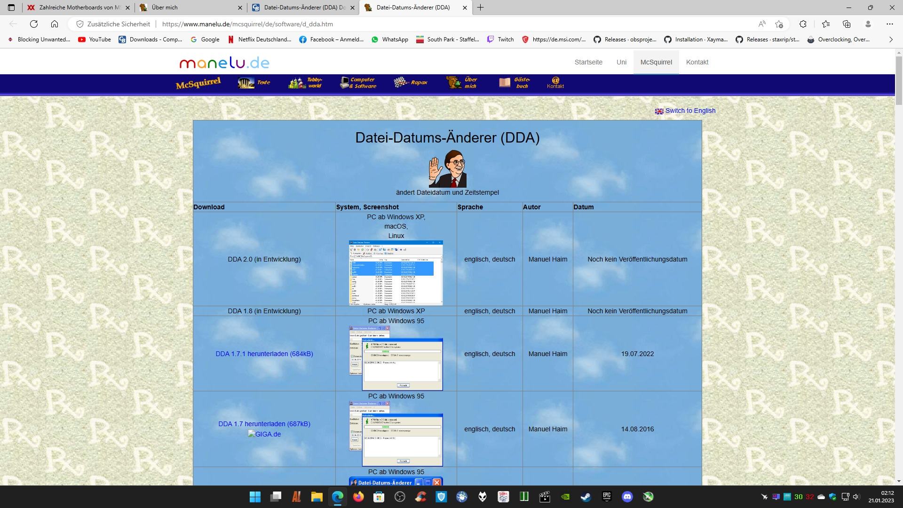Open the Tubby-world section
The height and width of the screenshot is (508, 903).
[305, 83]
